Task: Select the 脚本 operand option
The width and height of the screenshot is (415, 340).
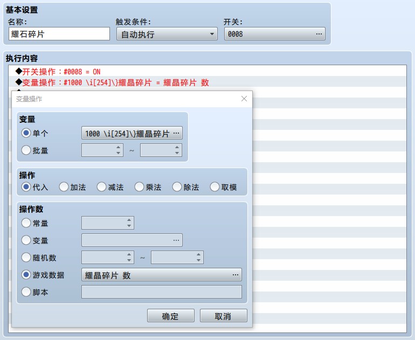Action: tap(26, 292)
